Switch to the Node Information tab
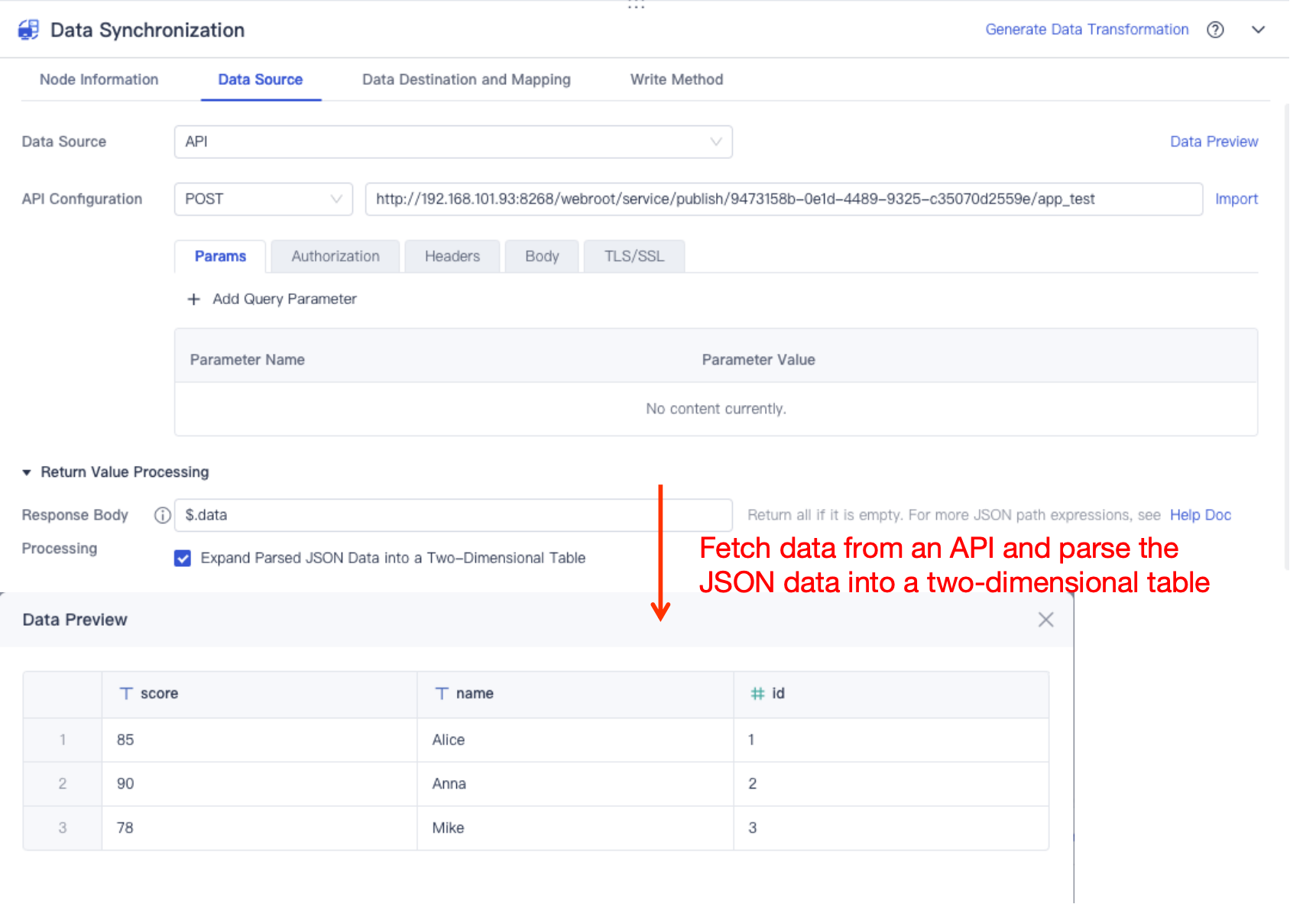The width and height of the screenshot is (1290, 904). click(x=99, y=79)
